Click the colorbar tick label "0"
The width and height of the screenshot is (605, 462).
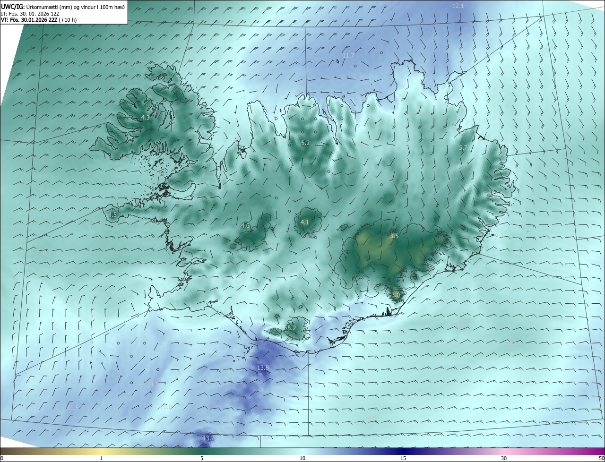(1, 459)
